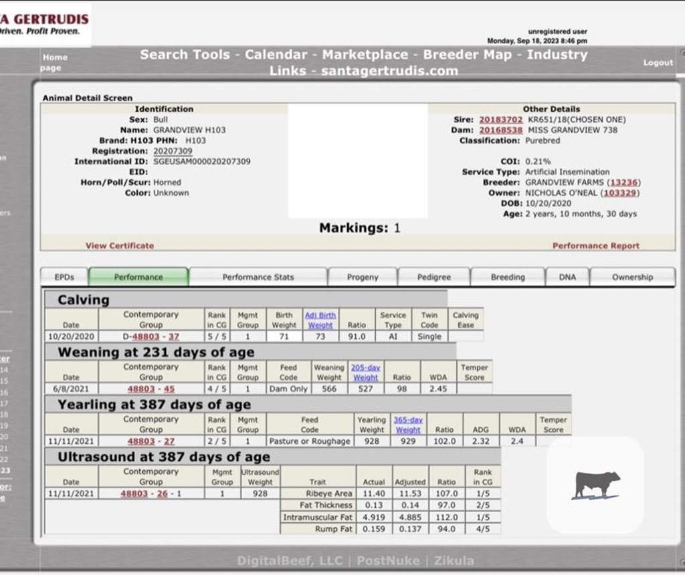
Task: Click sire registration number 20183702
Action: point(500,120)
